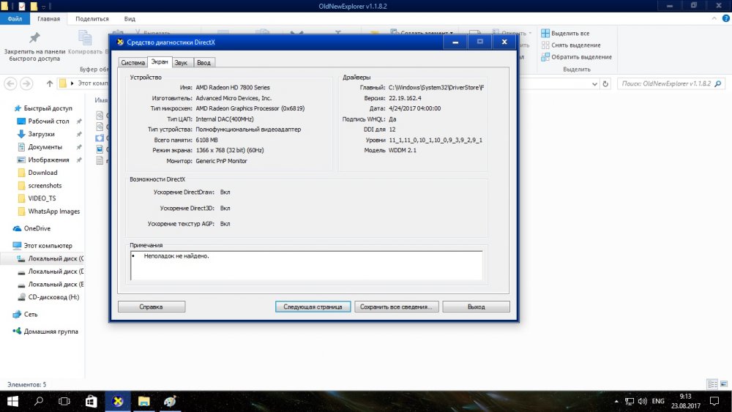The width and height of the screenshot is (732, 412).
Task: Click 'Сохранить все сведения...' button
Action: pyautogui.click(x=397, y=307)
